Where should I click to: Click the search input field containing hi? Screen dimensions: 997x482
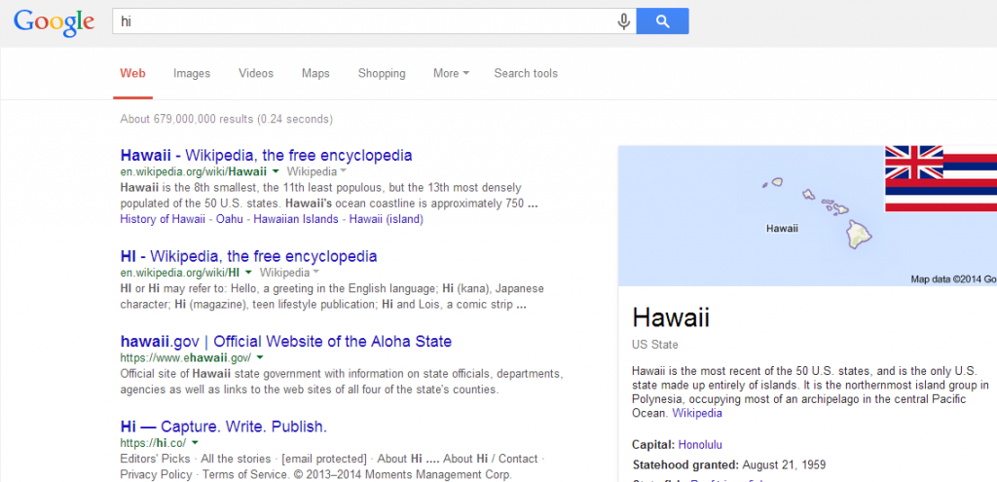pos(360,20)
